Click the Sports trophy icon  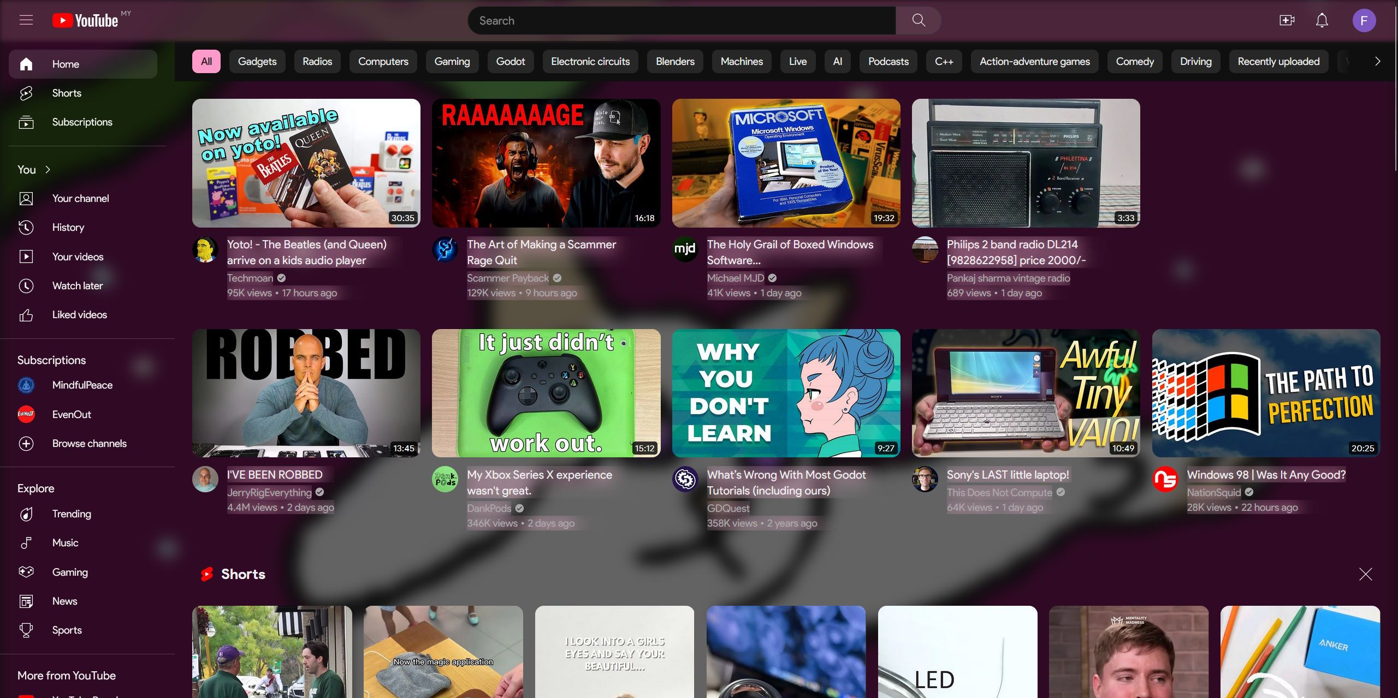(26, 630)
